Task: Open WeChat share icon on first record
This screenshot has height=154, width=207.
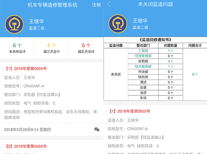Action: (x=97, y=129)
